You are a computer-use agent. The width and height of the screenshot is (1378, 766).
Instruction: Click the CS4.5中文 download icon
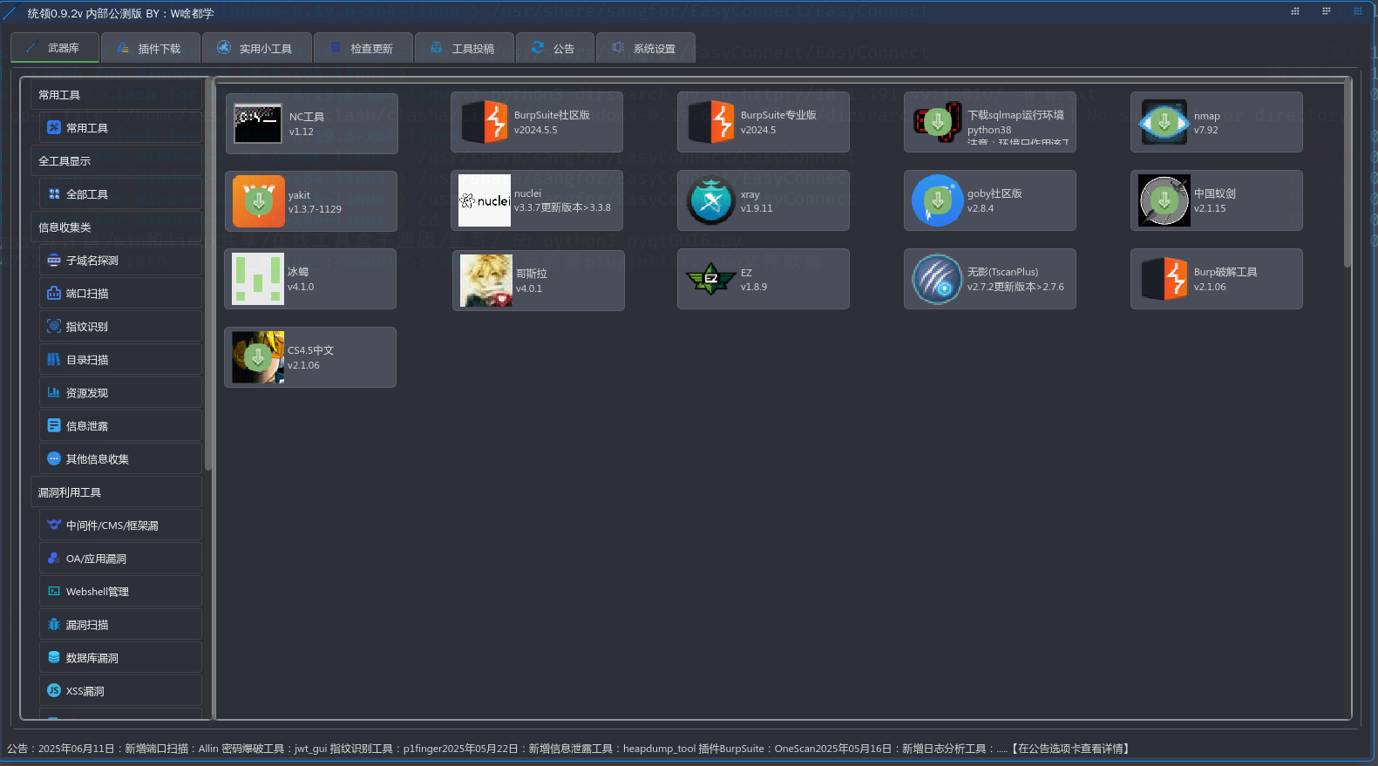[x=258, y=357]
